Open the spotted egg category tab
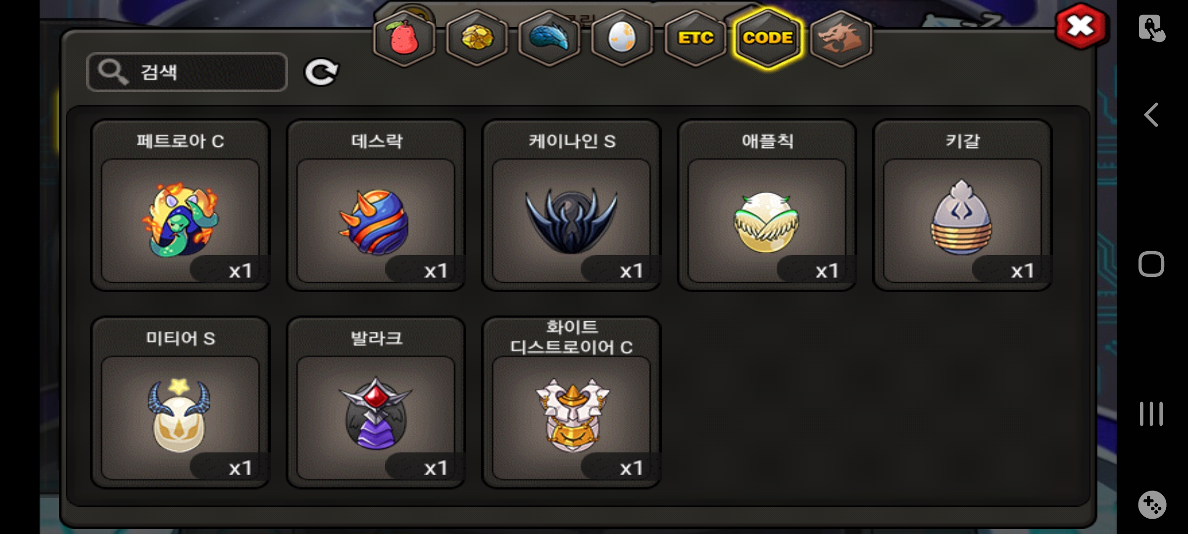The height and width of the screenshot is (534, 1188). [x=622, y=38]
